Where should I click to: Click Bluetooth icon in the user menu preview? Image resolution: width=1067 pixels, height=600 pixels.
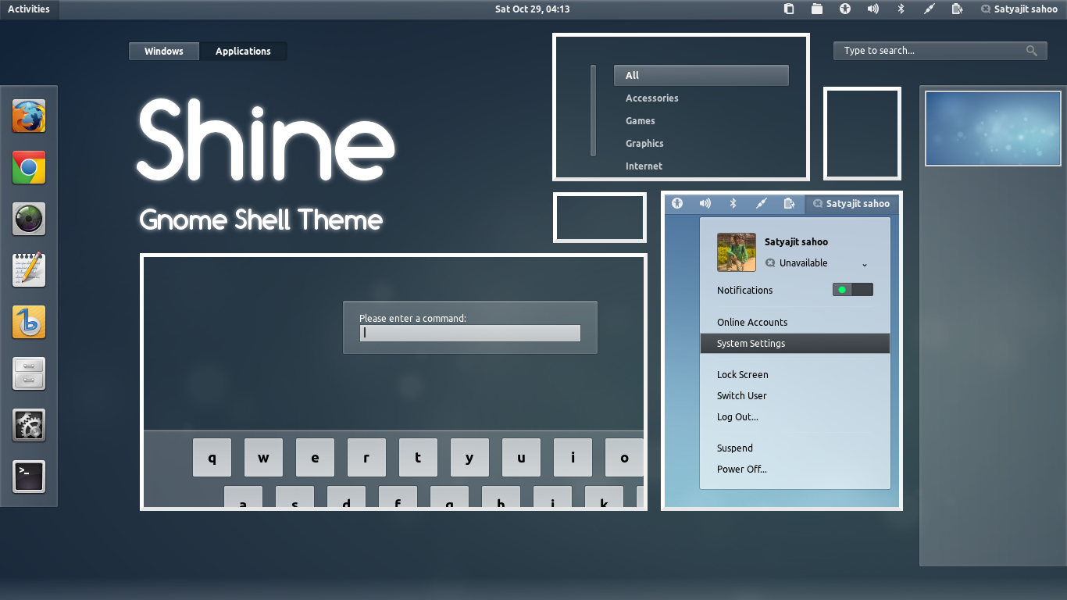tap(733, 204)
